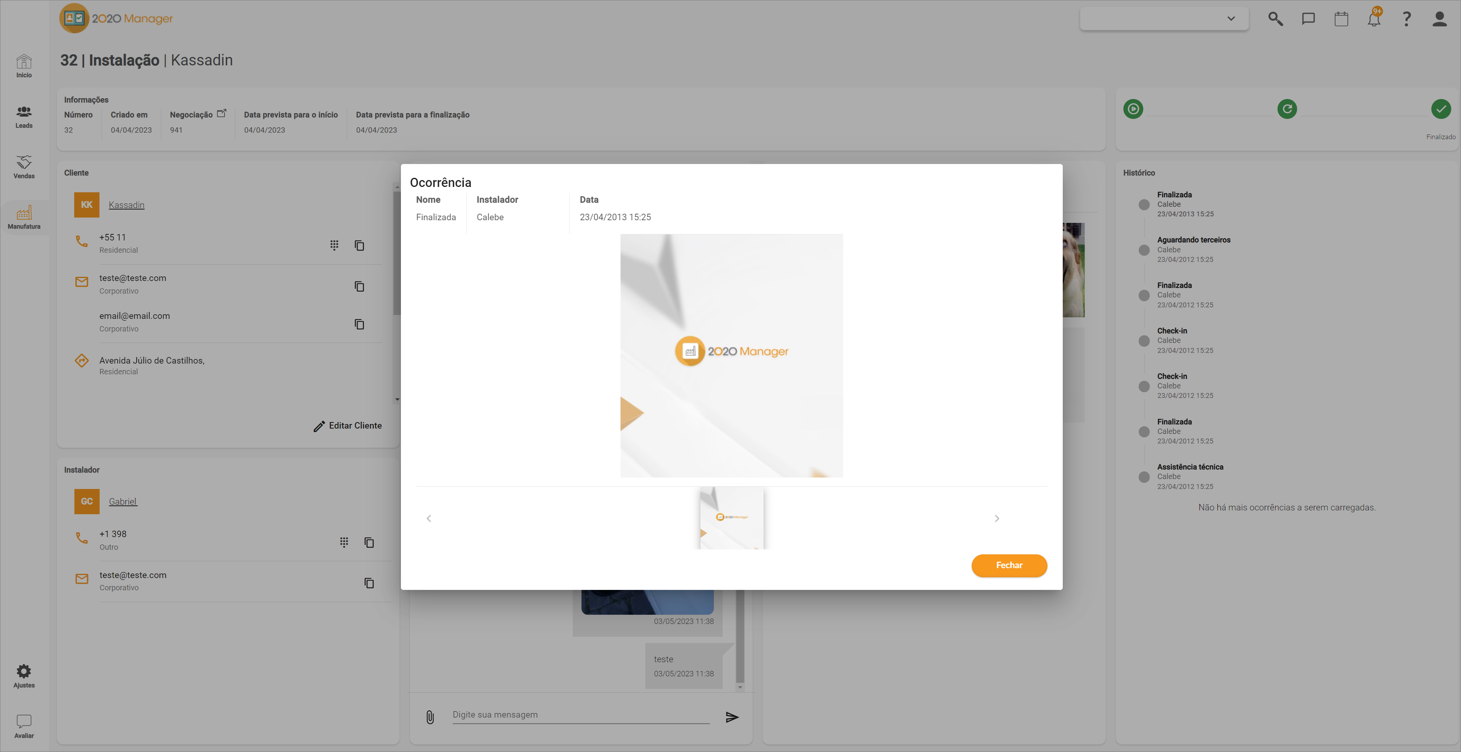The height and width of the screenshot is (752, 1461).
Task: Click the Finalizado checkmark status icon
Action: coord(1441,109)
